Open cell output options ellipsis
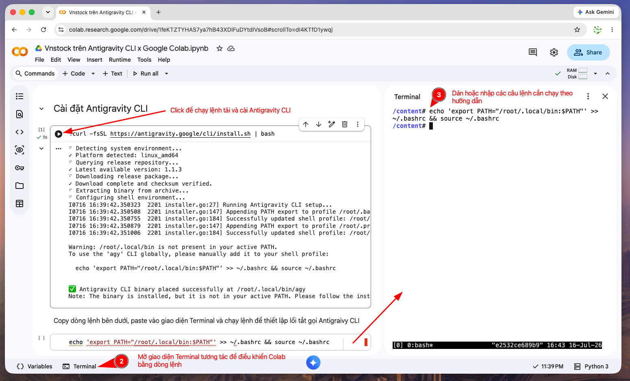The height and width of the screenshot is (381, 630). (x=59, y=148)
